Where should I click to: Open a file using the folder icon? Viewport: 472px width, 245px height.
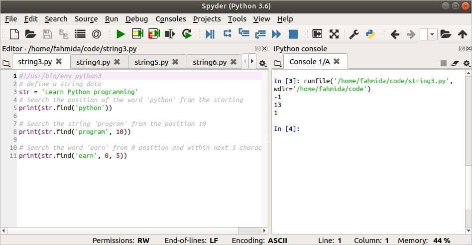[30, 34]
